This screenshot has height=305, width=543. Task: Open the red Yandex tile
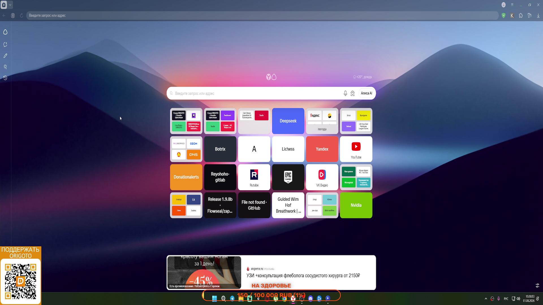[x=322, y=149]
